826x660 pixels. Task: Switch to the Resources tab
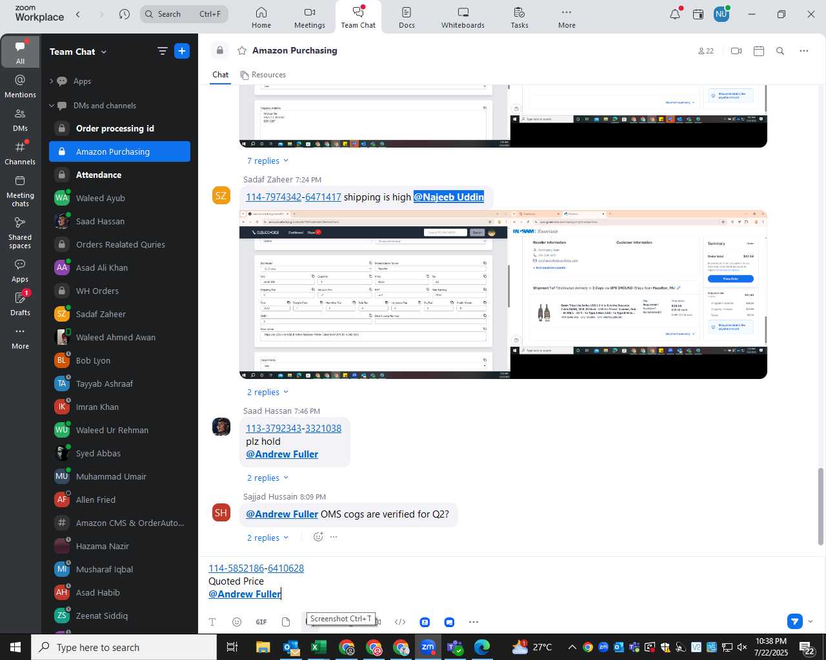coord(263,75)
